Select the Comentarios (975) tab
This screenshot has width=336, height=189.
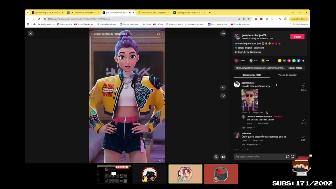point(251,75)
